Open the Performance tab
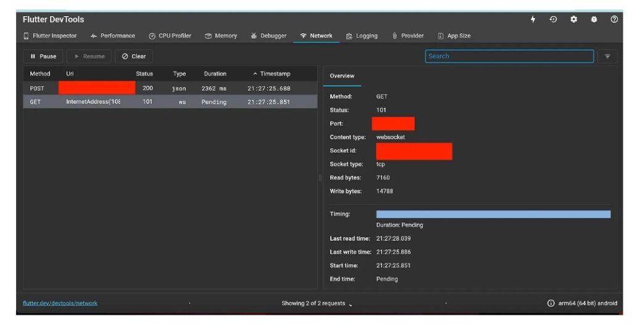632x324 pixels. coord(113,36)
